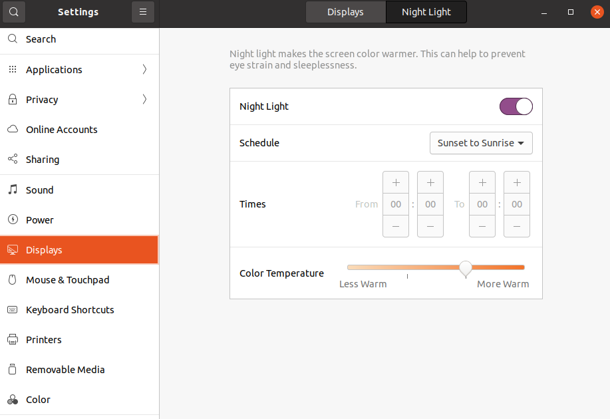Screen dimensions: 610x419
Task: Select the Night Light tab
Action: point(426,11)
